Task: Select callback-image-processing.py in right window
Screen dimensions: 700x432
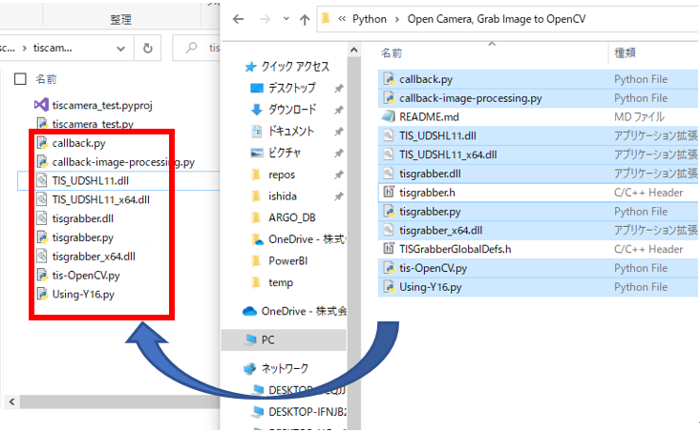Action: (471, 98)
